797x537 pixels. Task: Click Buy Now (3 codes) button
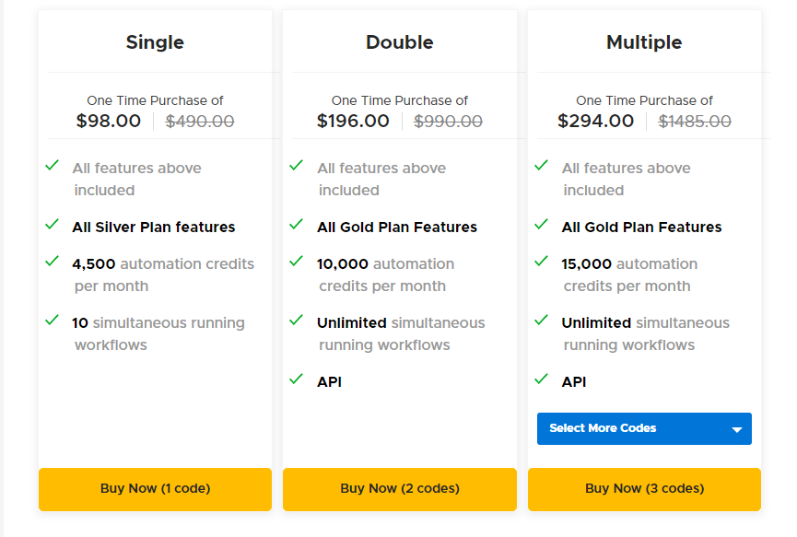tap(644, 488)
